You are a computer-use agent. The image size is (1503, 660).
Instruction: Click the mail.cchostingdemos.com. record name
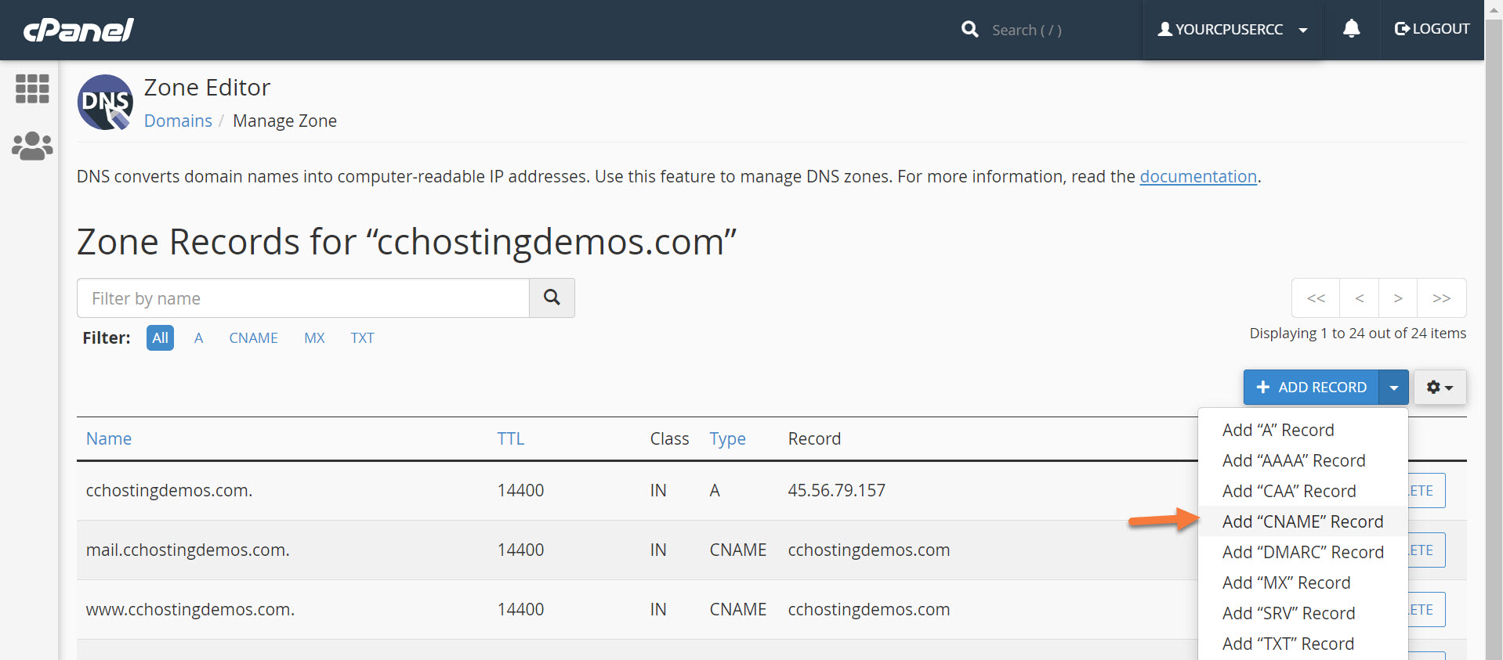(187, 550)
